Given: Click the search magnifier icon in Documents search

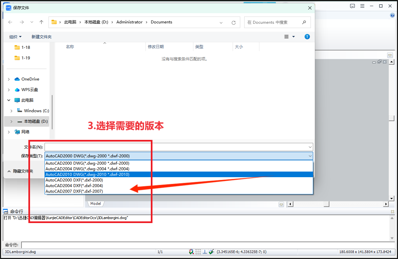Looking at the screenshot, I should [304, 22].
